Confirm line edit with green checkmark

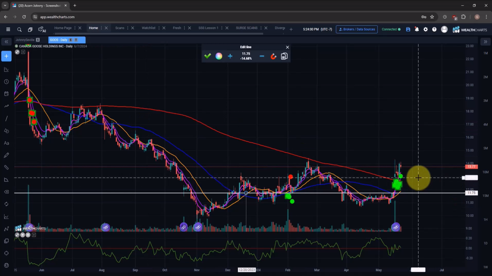tap(208, 56)
